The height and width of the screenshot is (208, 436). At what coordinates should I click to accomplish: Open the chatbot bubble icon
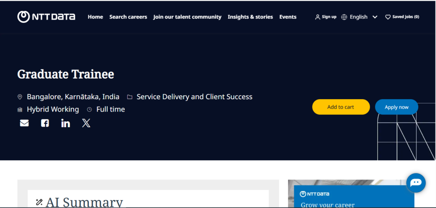[416, 183]
